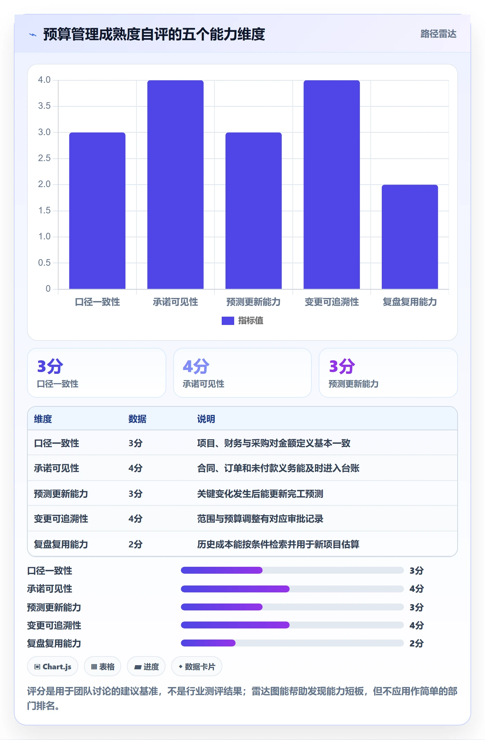The height and width of the screenshot is (740, 485).
Task: Click the 承诺可见性 label under the chart axis
Action: click(175, 302)
